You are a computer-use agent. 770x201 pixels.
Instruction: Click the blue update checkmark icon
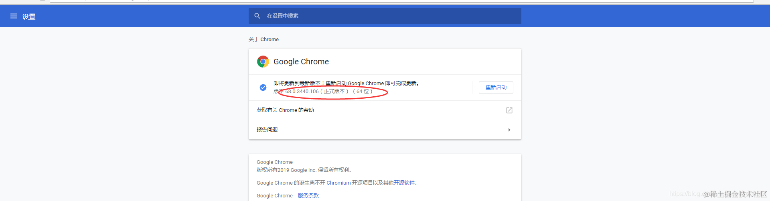pyautogui.click(x=263, y=88)
